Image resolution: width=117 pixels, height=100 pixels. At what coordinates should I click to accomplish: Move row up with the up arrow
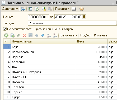36,35
